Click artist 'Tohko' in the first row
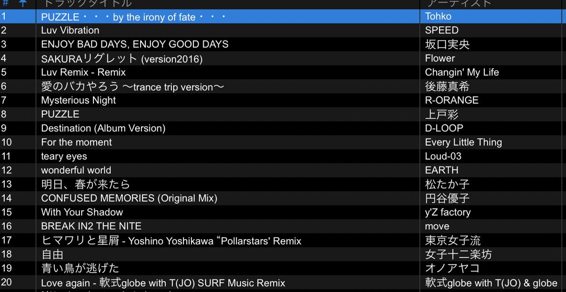Viewport: 566px width, 292px height. point(438,16)
